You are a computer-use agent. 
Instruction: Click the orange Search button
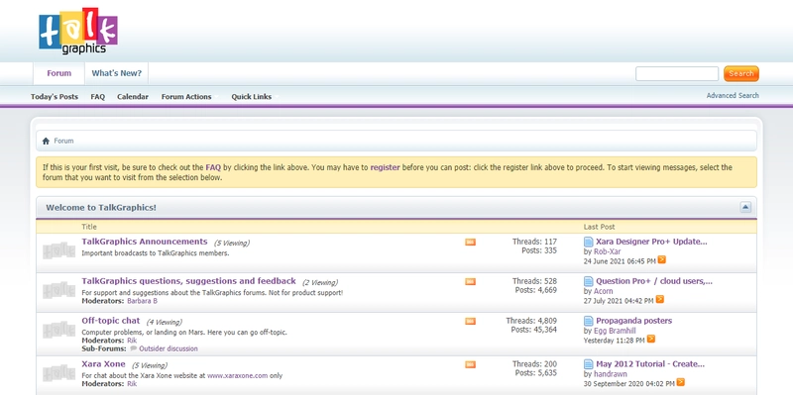click(x=740, y=73)
